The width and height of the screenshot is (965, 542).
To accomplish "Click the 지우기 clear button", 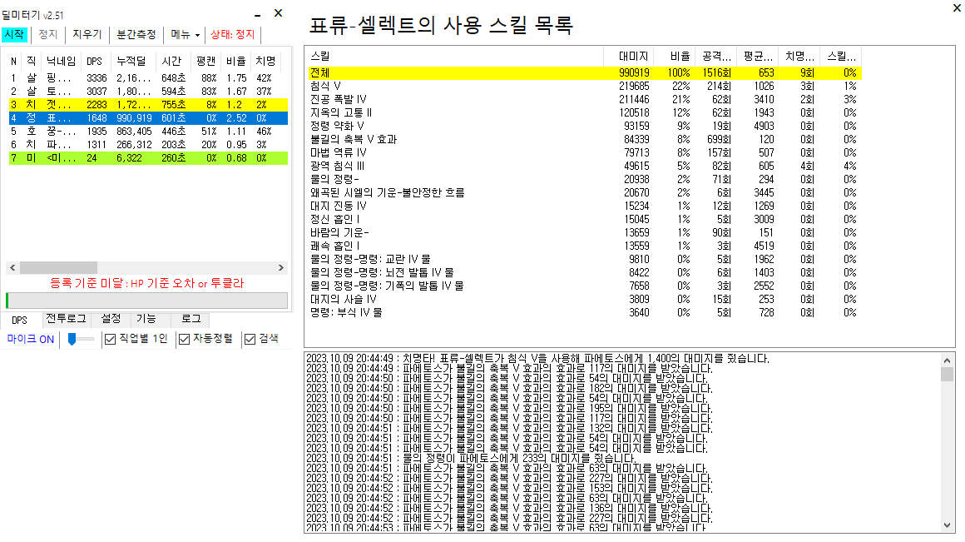I will [87, 34].
